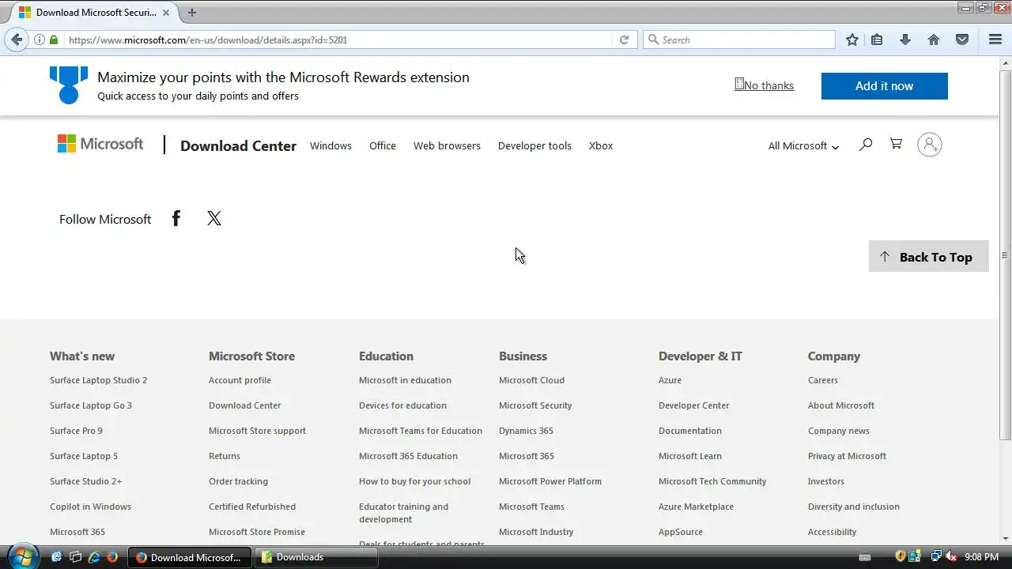1012x569 pixels.
Task: Open the Careers footer link
Action: [823, 380]
